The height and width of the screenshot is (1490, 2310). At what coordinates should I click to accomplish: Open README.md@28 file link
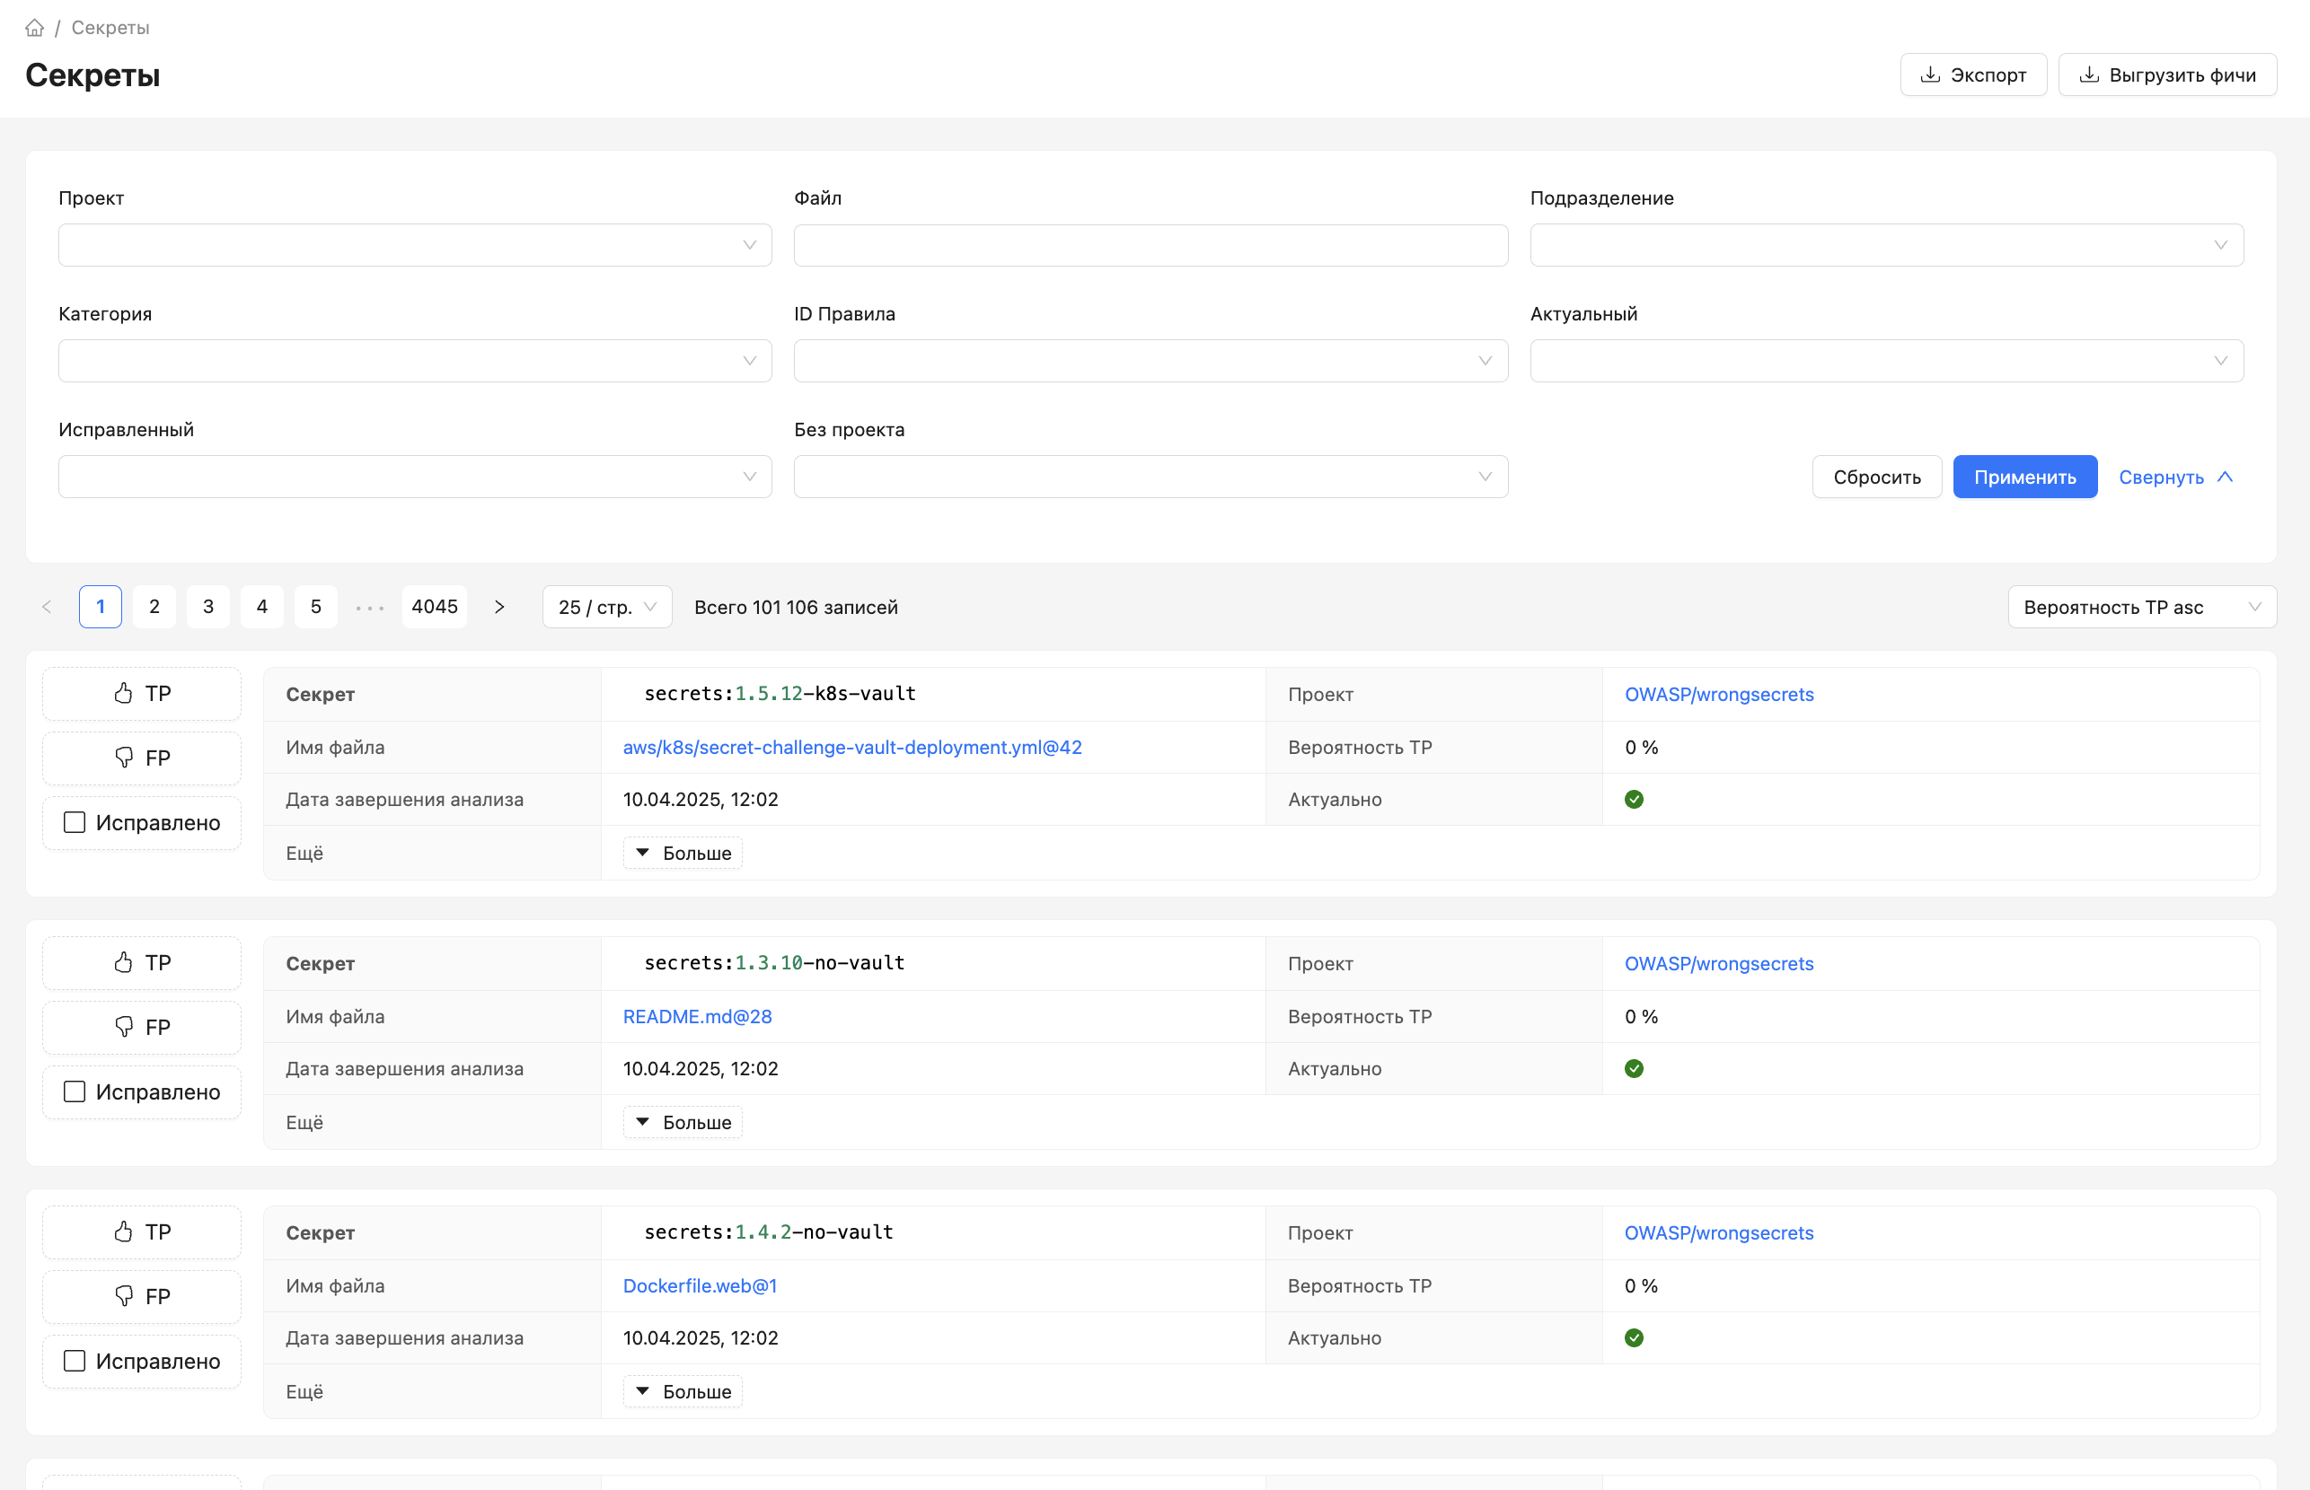[x=697, y=1016]
